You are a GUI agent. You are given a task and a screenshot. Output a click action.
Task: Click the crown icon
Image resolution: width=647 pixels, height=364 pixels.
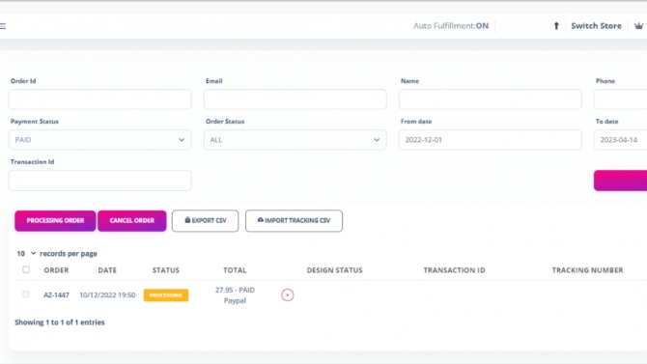point(638,26)
